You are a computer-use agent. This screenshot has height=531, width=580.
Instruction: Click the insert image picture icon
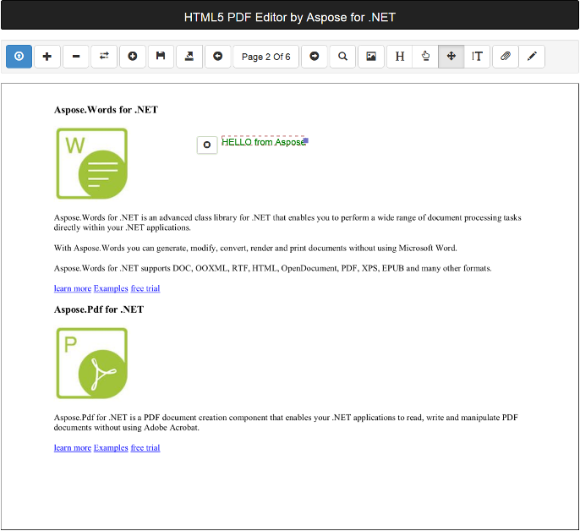click(371, 57)
